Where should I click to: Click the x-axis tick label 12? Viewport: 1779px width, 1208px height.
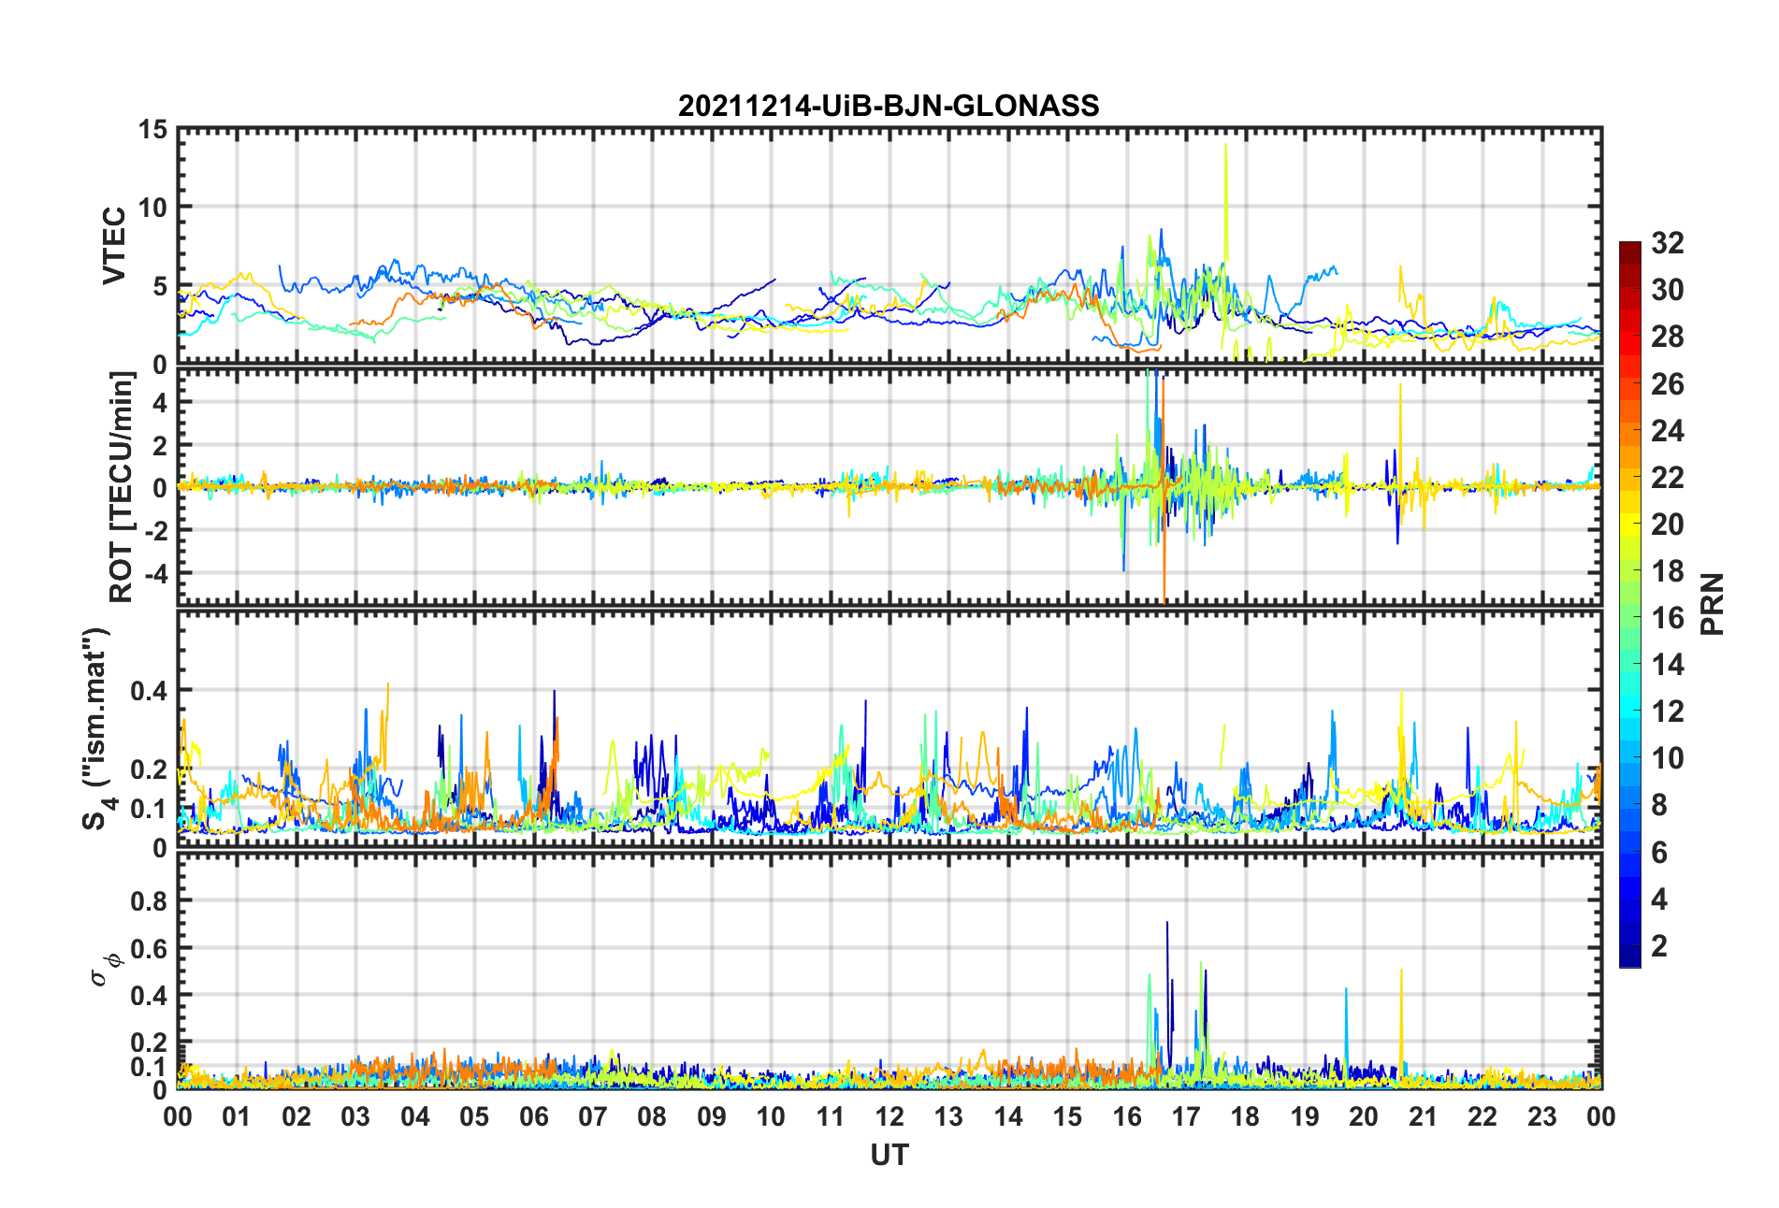point(889,1116)
